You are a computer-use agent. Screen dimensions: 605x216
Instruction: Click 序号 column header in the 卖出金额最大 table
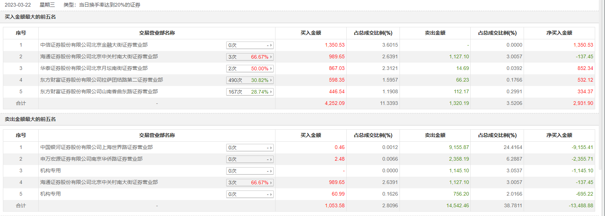21,135
